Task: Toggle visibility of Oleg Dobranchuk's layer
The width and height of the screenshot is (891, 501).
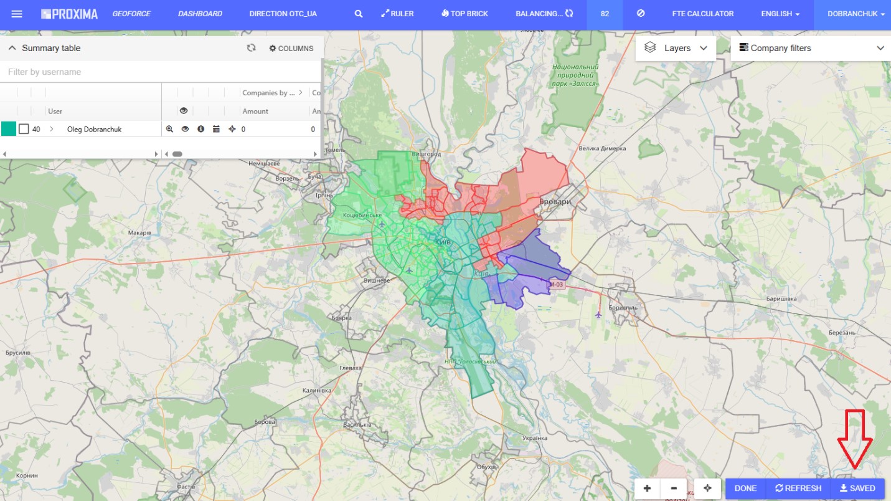Action: click(x=185, y=128)
